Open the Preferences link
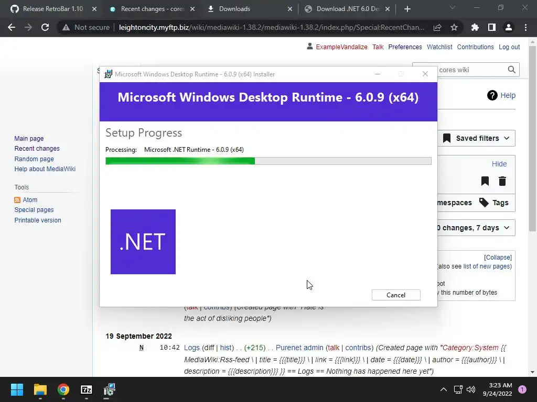This screenshot has width=537, height=402. pyautogui.click(x=405, y=47)
